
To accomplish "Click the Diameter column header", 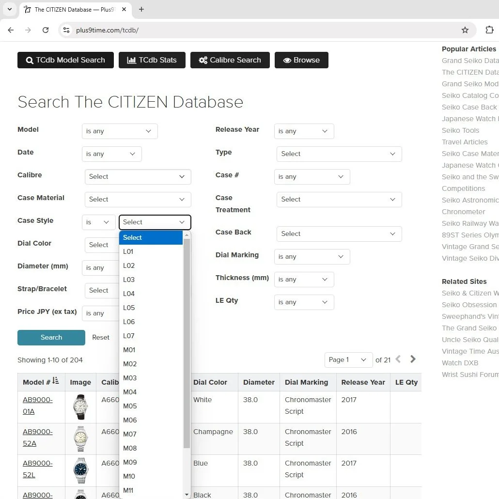I will (259, 382).
